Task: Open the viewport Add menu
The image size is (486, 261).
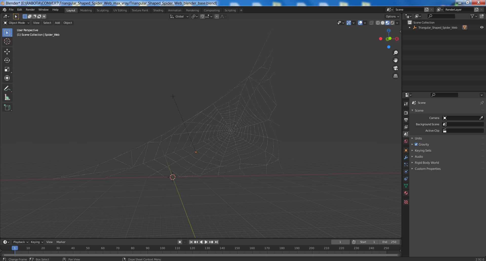Action: click(x=57, y=23)
